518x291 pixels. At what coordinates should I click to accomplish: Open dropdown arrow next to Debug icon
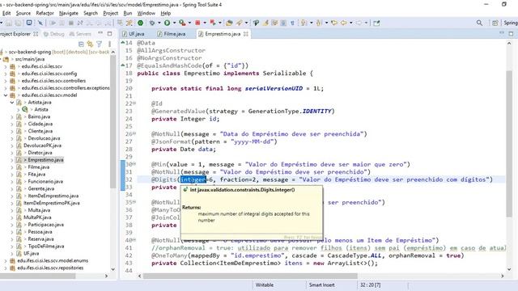[x=159, y=23]
